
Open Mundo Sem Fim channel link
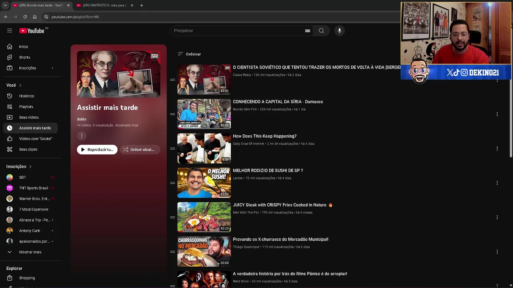coord(245,109)
